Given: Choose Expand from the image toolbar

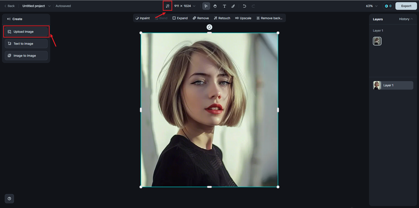Looking at the screenshot, I should click(180, 18).
